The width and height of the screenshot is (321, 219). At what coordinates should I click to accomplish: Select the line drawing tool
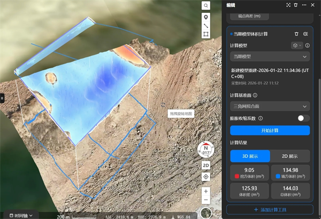[206, 25]
